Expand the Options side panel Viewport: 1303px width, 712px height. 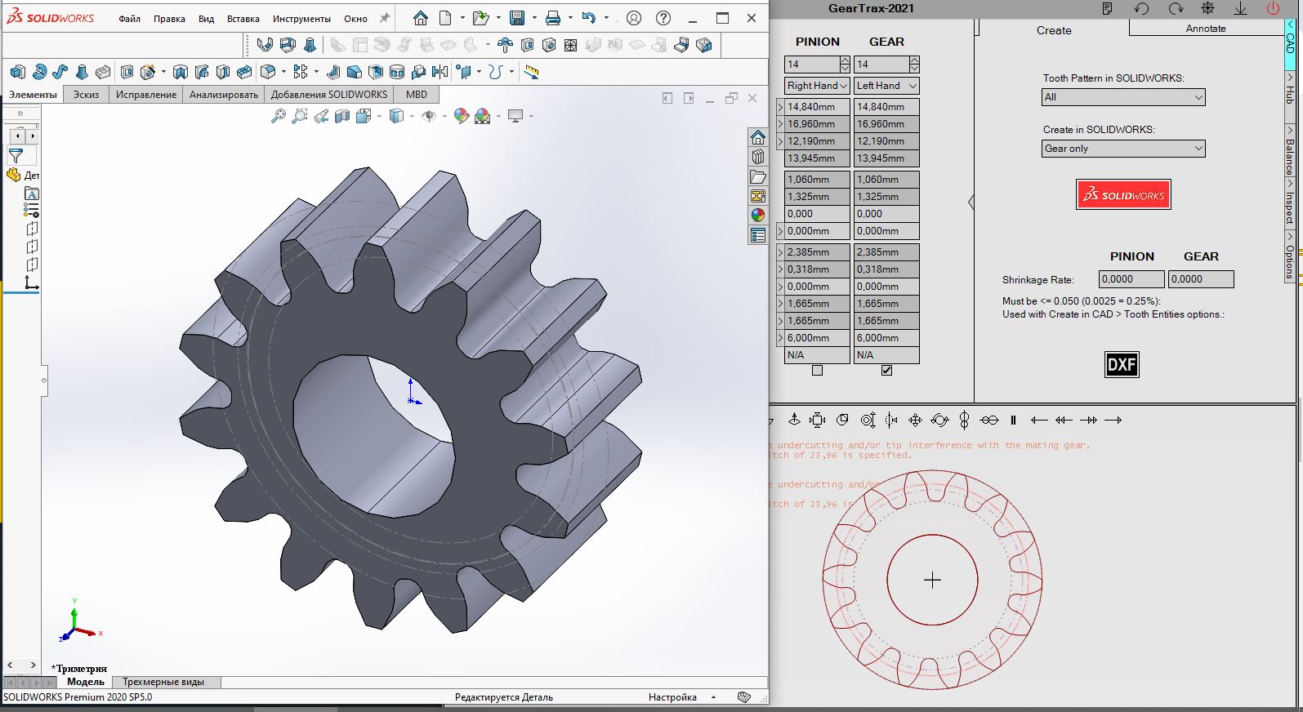(x=1290, y=256)
